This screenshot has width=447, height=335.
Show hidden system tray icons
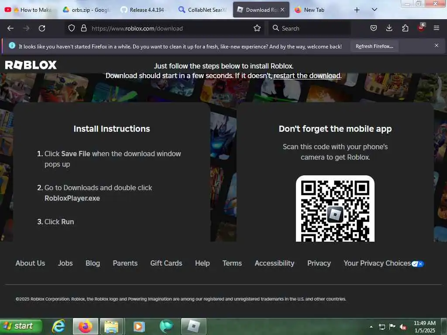pyautogui.click(x=371, y=327)
